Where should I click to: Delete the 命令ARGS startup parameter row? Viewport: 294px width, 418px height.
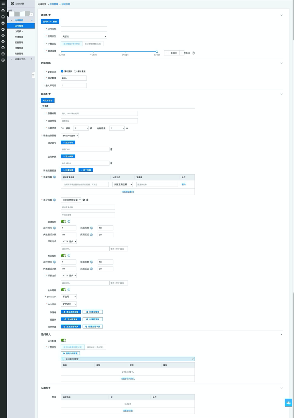point(111,163)
